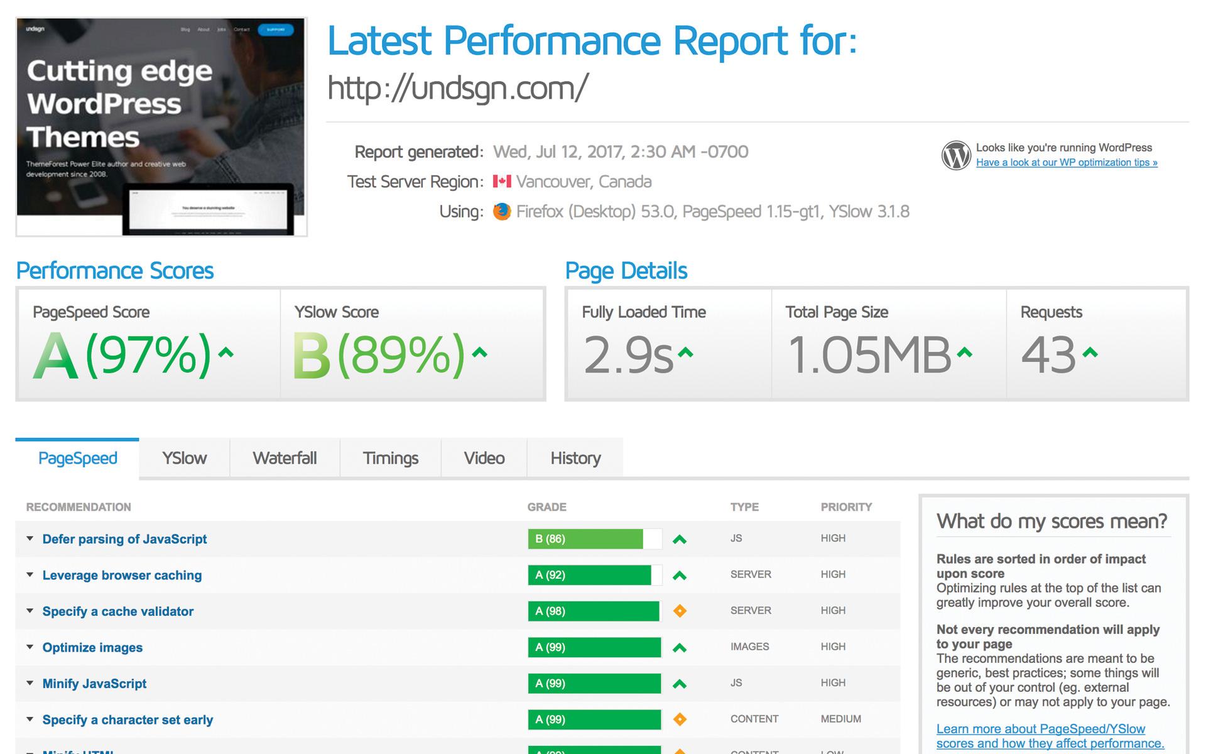Click the green arrow beside Optimize images grade
The height and width of the screenshot is (754, 1206).
point(680,647)
